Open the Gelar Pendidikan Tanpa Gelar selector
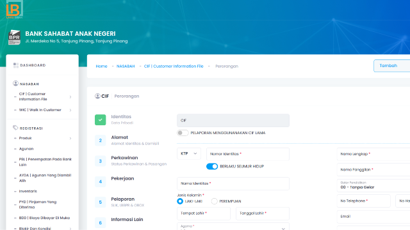Screen dimensions: 410x230 coord(373,185)
